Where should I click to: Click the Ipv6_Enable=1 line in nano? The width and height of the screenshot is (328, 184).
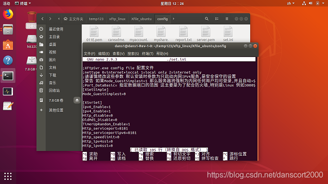point(97,107)
